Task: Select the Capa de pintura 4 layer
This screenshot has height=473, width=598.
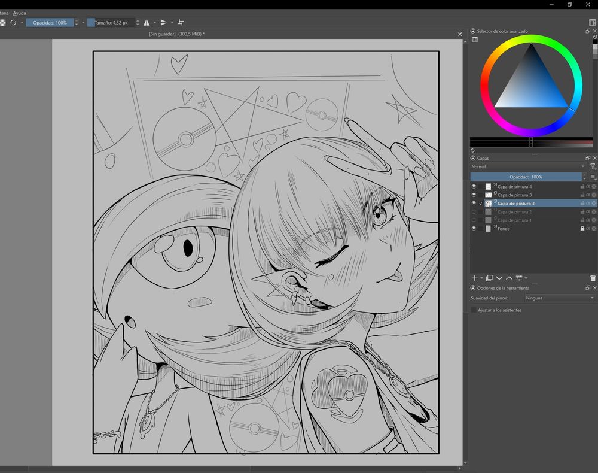Action: [x=533, y=187]
